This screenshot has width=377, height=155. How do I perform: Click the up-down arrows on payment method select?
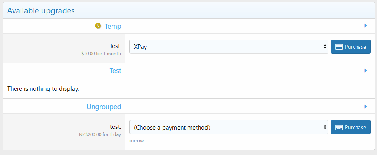(325, 127)
